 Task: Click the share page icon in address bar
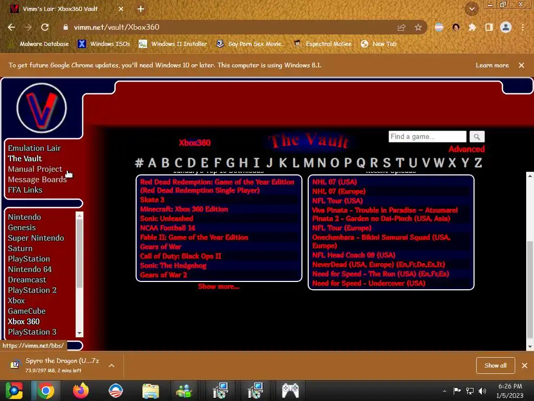[x=402, y=27]
